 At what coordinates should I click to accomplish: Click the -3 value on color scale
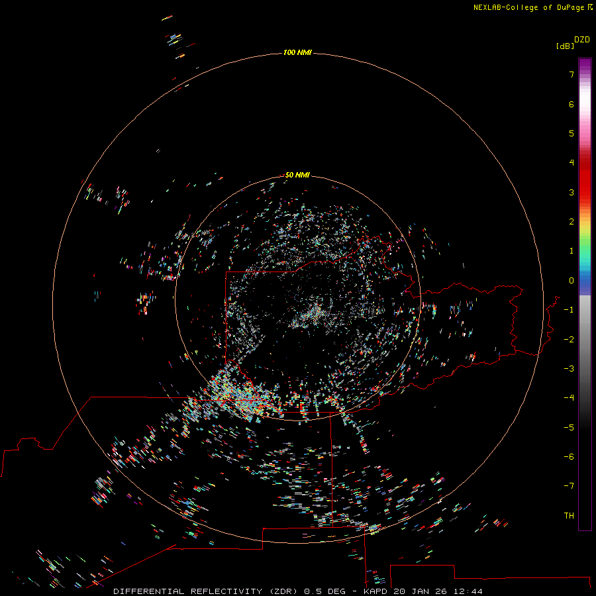pyautogui.click(x=569, y=369)
